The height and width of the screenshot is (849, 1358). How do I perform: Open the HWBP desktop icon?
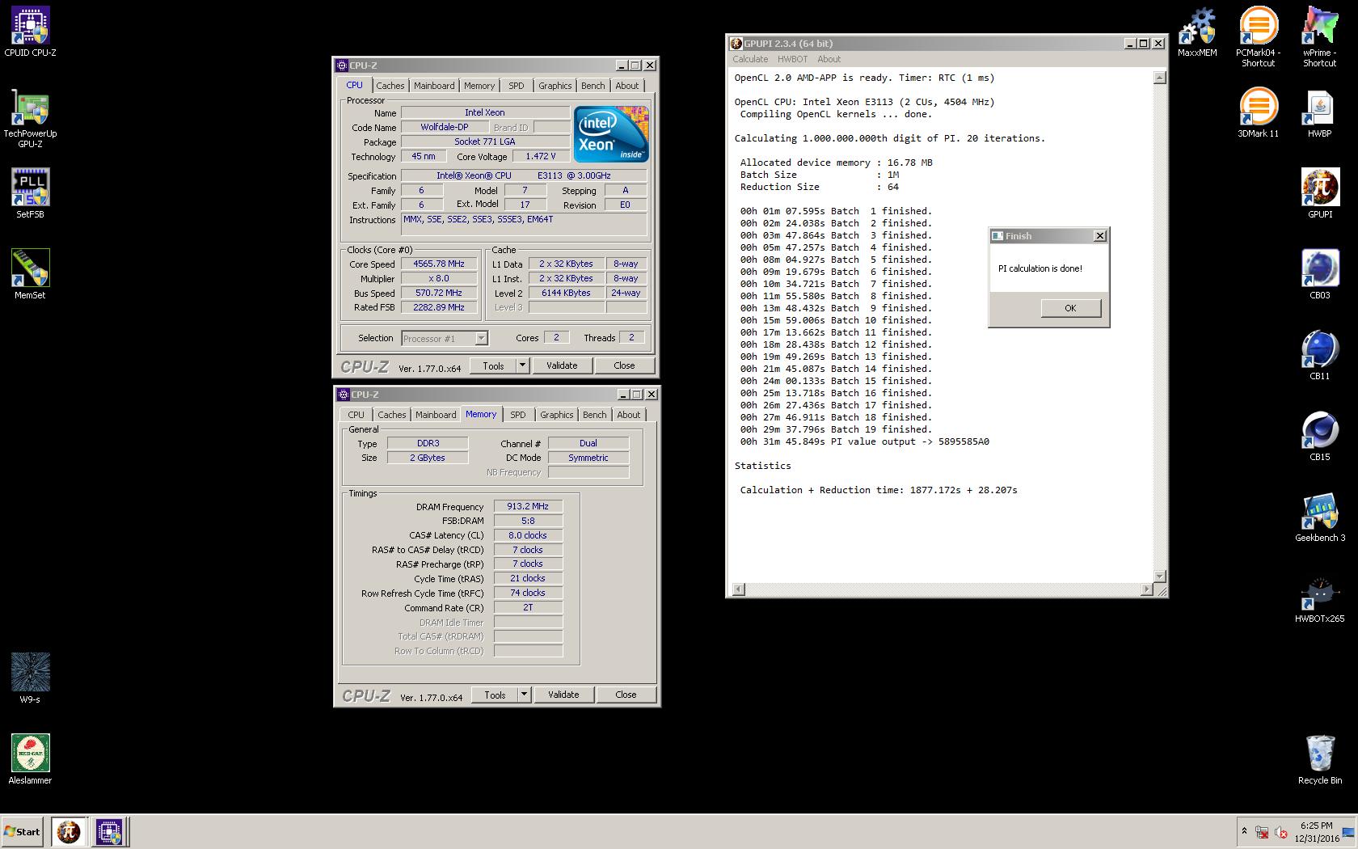click(x=1320, y=113)
